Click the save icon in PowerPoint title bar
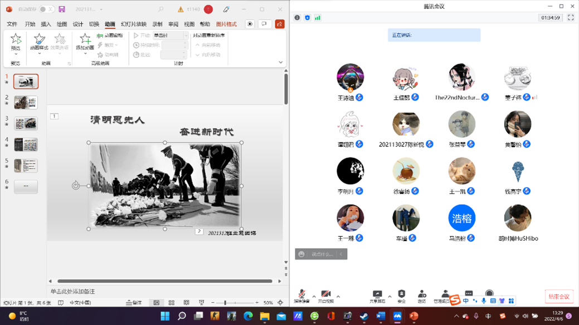 62,9
